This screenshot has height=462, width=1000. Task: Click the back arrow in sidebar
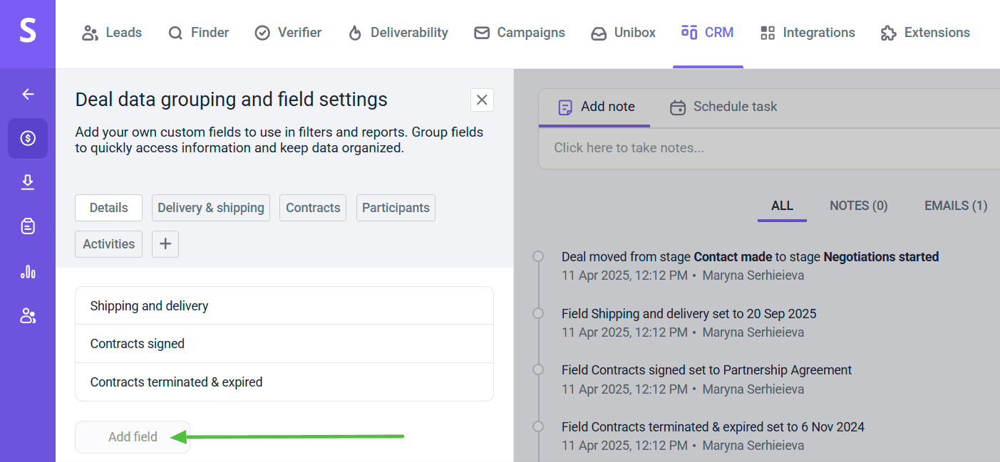[28, 94]
